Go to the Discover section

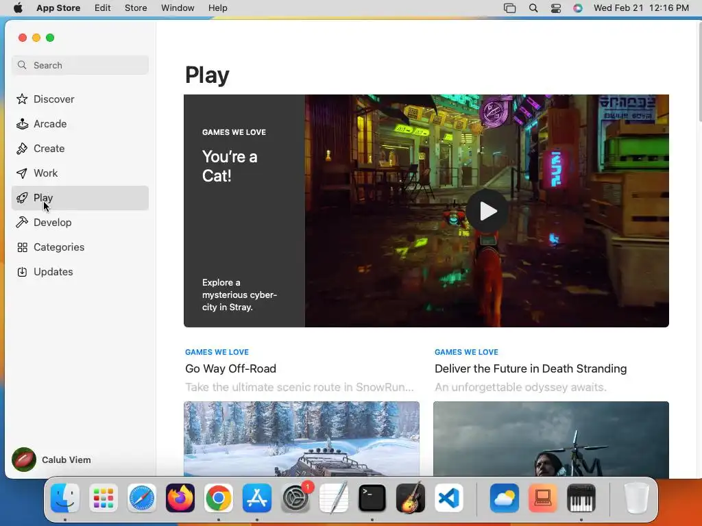coord(80,99)
